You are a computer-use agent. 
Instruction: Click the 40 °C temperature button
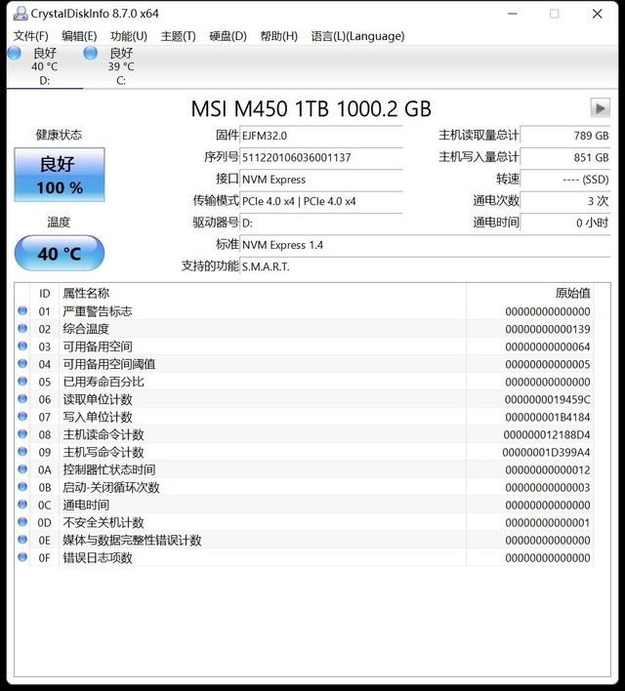click(x=60, y=253)
